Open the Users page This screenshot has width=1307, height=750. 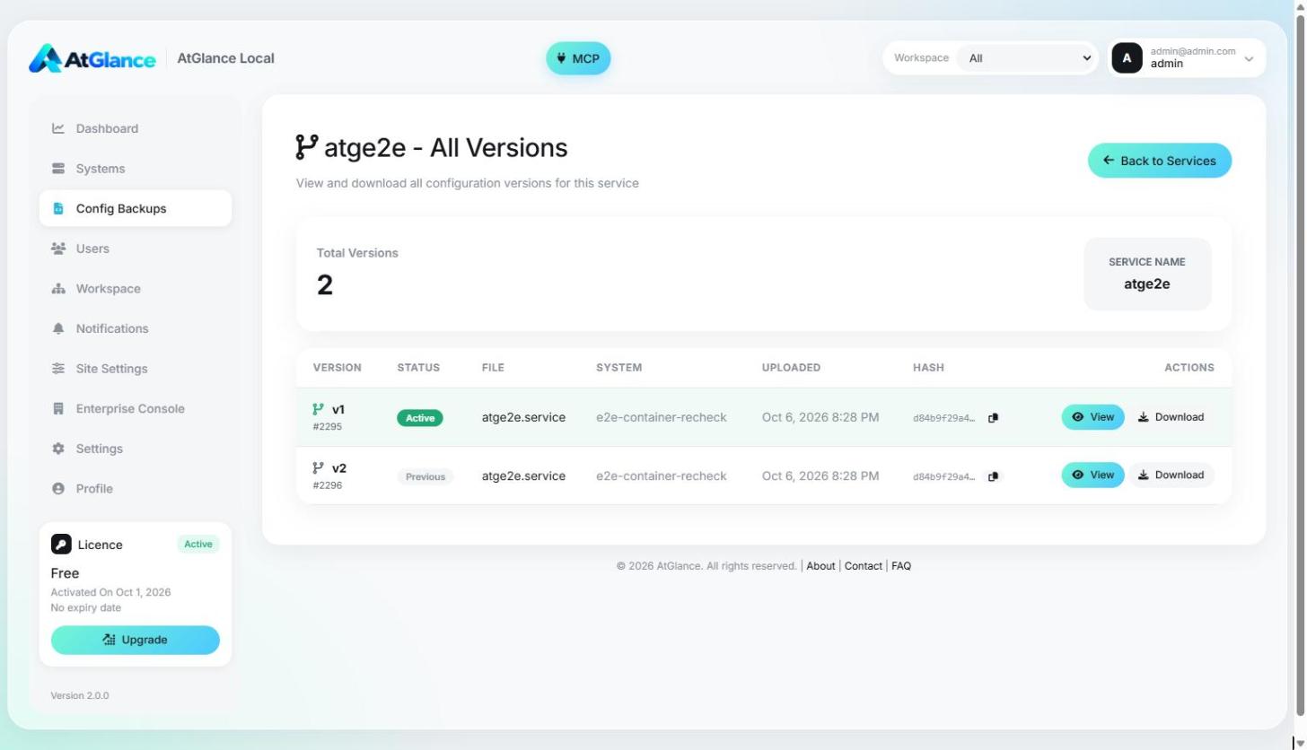coord(135,249)
